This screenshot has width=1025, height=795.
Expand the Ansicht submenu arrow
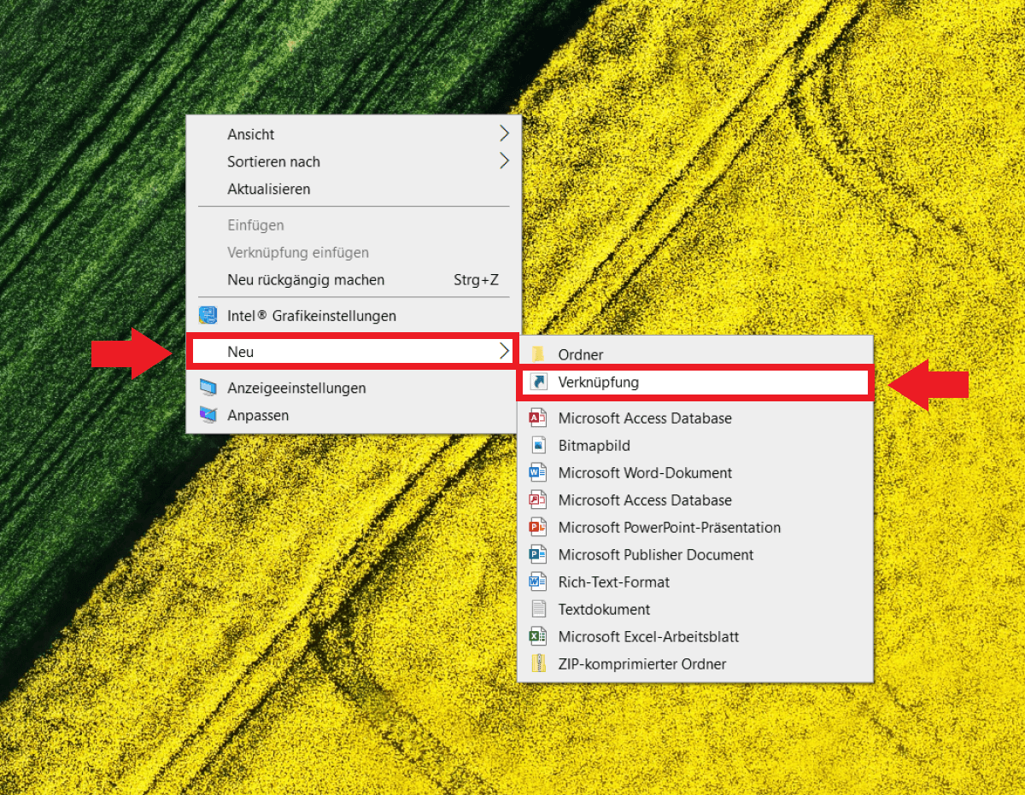pyautogui.click(x=504, y=134)
